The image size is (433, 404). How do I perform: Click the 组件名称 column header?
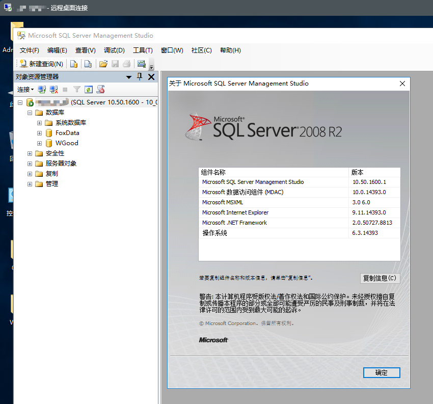(x=274, y=172)
